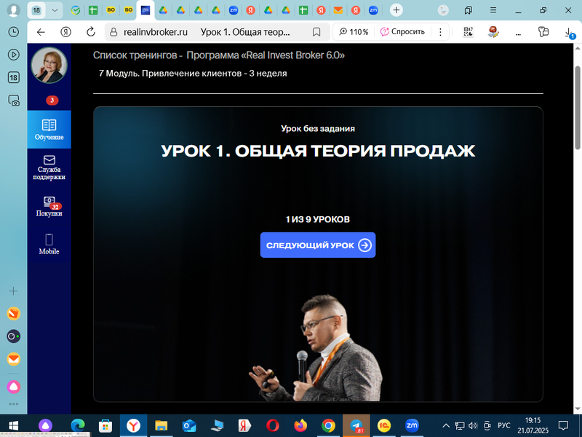Image resolution: width=582 pixels, height=437 pixels.
Task: Bookmark this page using bookmark icon
Action: 316,32
